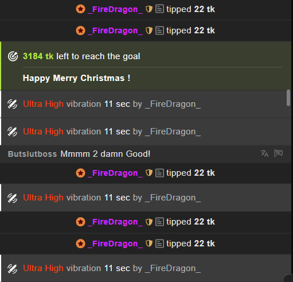Click the chat scrollbar thumb
The height and width of the screenshot is (282, 293).
288,98
